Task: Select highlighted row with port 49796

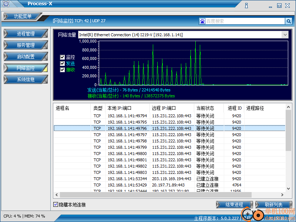Action: [x=169, y=128]
